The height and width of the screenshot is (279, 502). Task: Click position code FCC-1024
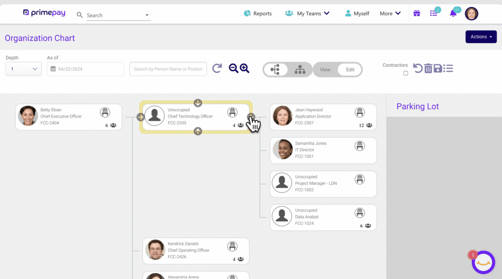(304, 223)
